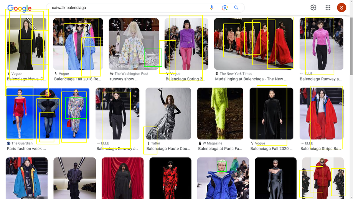Screen dimensions: 353x199
Task: Open bottom row red puffer coat image
Action: tap(323, 178)
